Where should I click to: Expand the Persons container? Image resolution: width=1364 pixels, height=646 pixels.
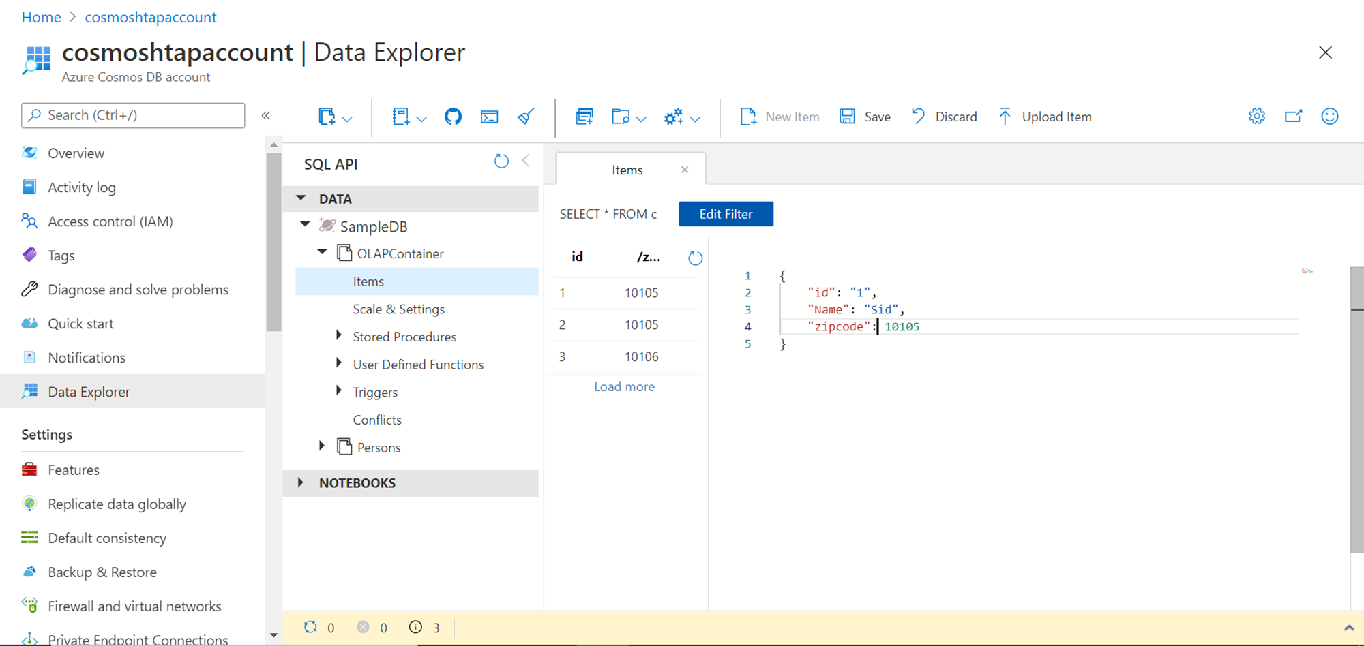tap(322, 446)
